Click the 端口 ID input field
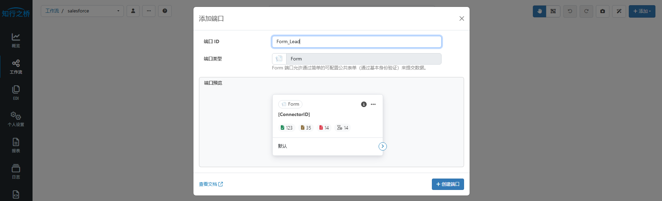The image size is (662, 201). click(x=356, y=42)
